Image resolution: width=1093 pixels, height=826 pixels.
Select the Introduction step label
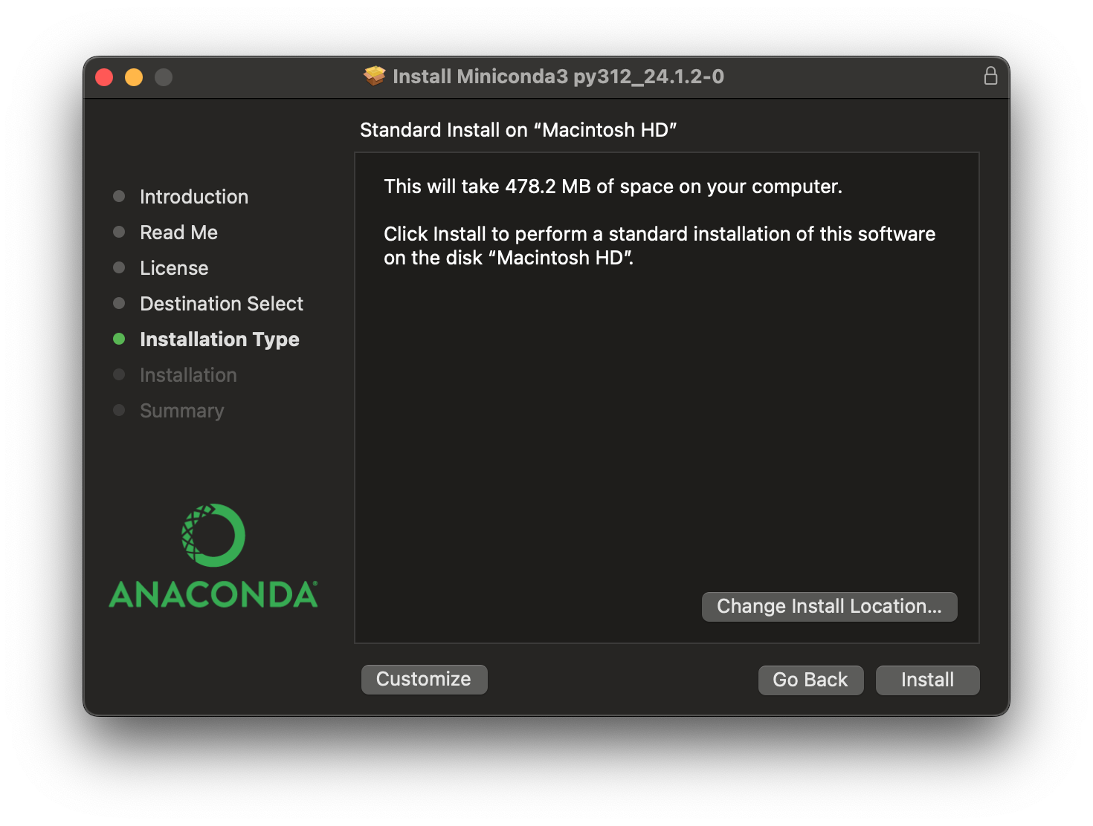point(194,197)
